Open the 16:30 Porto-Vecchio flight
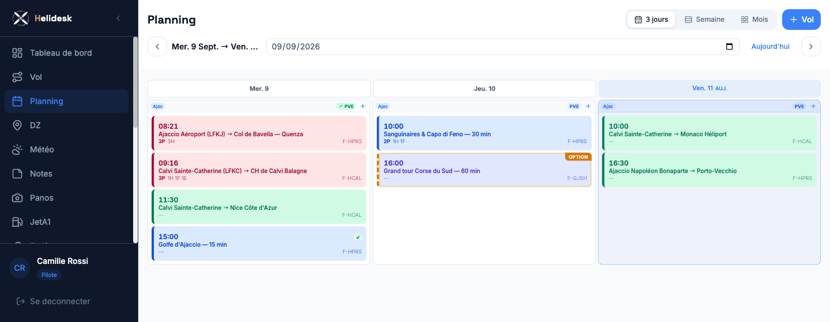Image resolution: width=830 pixels, height=322 pixels. point(710,170)
